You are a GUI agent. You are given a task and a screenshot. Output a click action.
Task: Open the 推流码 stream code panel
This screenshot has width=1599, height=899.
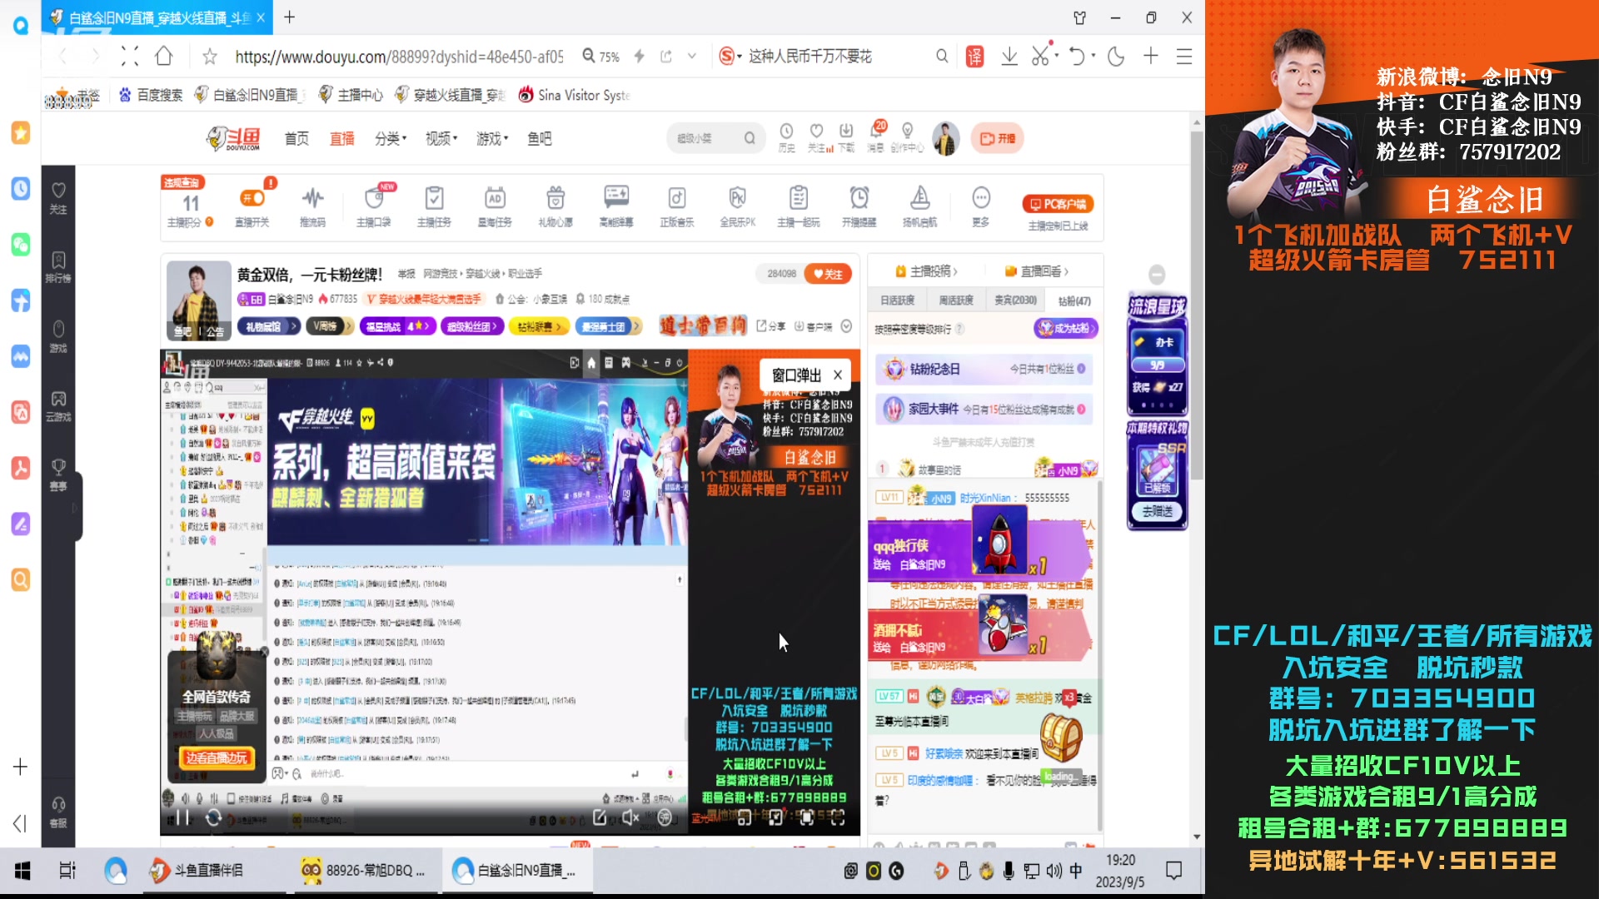click(312, 204)
